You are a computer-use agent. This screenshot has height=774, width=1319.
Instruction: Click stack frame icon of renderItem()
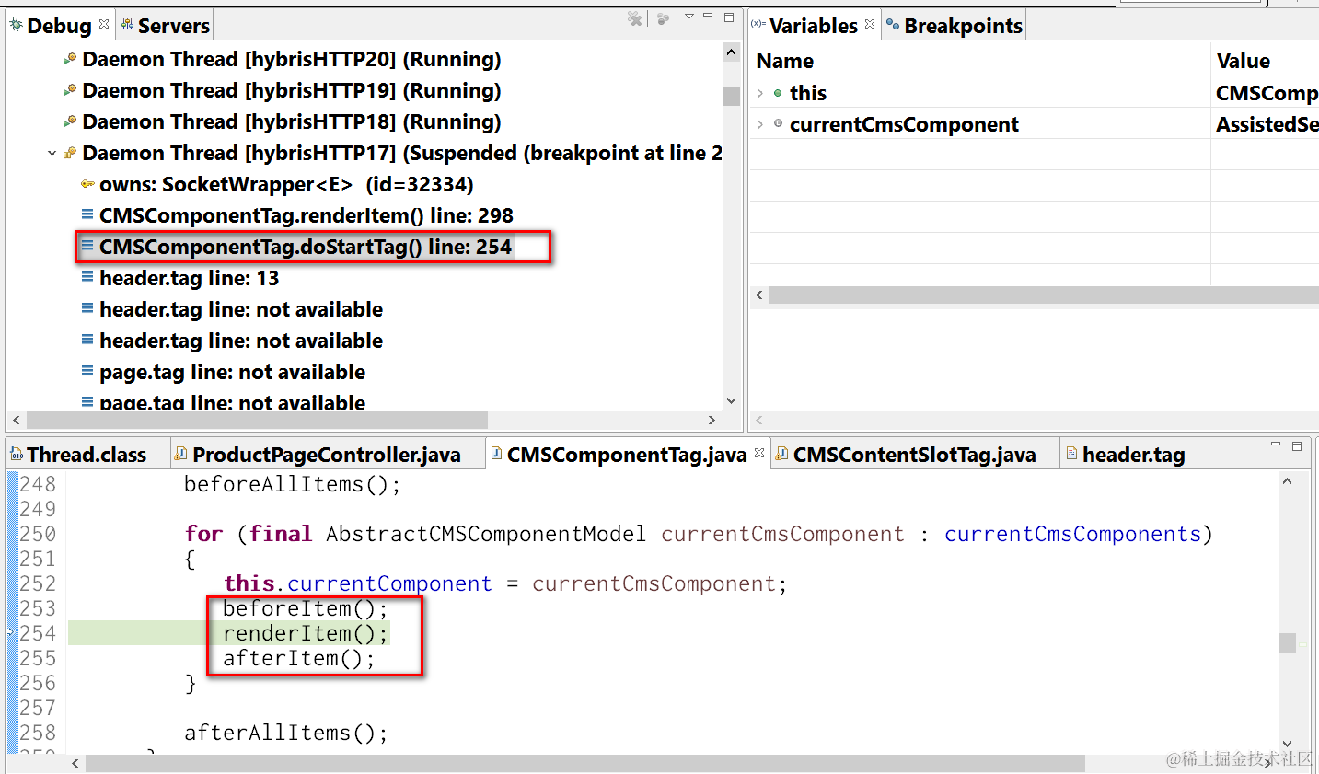pyautogui.click(x=87, y=214)
